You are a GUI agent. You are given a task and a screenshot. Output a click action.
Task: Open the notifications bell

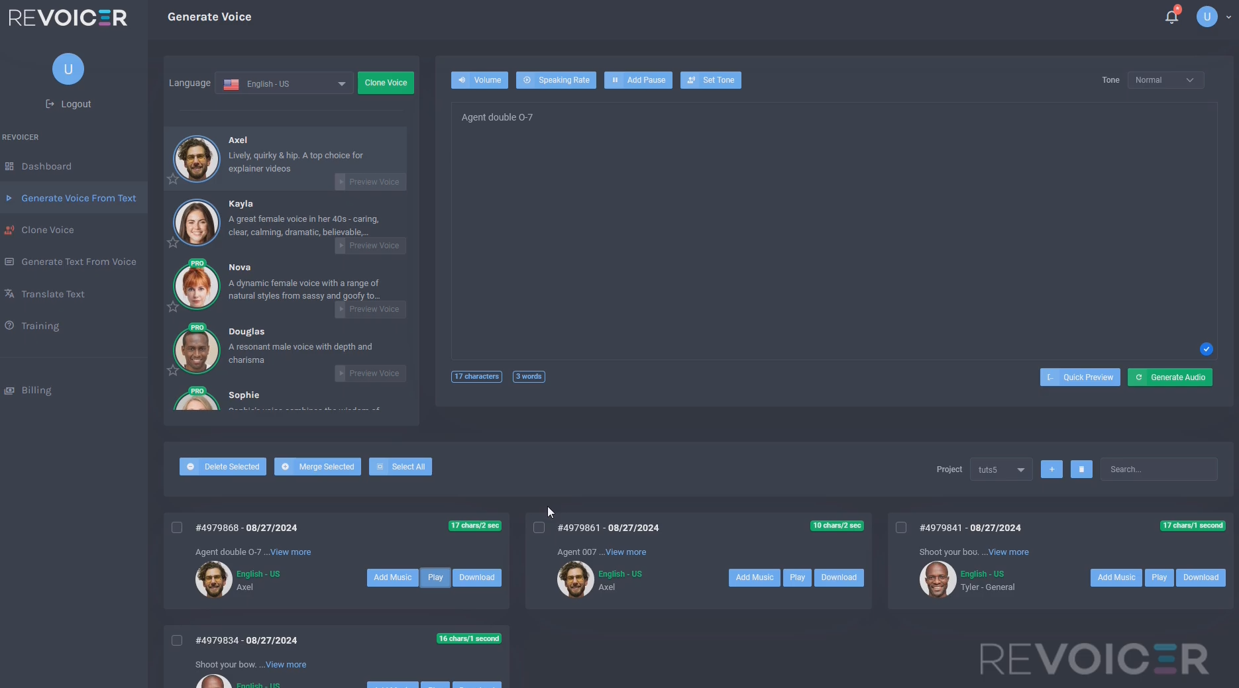tap(1171, 16)
